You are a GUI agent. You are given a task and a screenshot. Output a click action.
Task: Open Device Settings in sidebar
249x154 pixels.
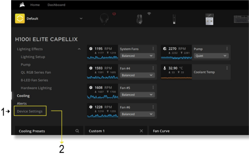30,111
